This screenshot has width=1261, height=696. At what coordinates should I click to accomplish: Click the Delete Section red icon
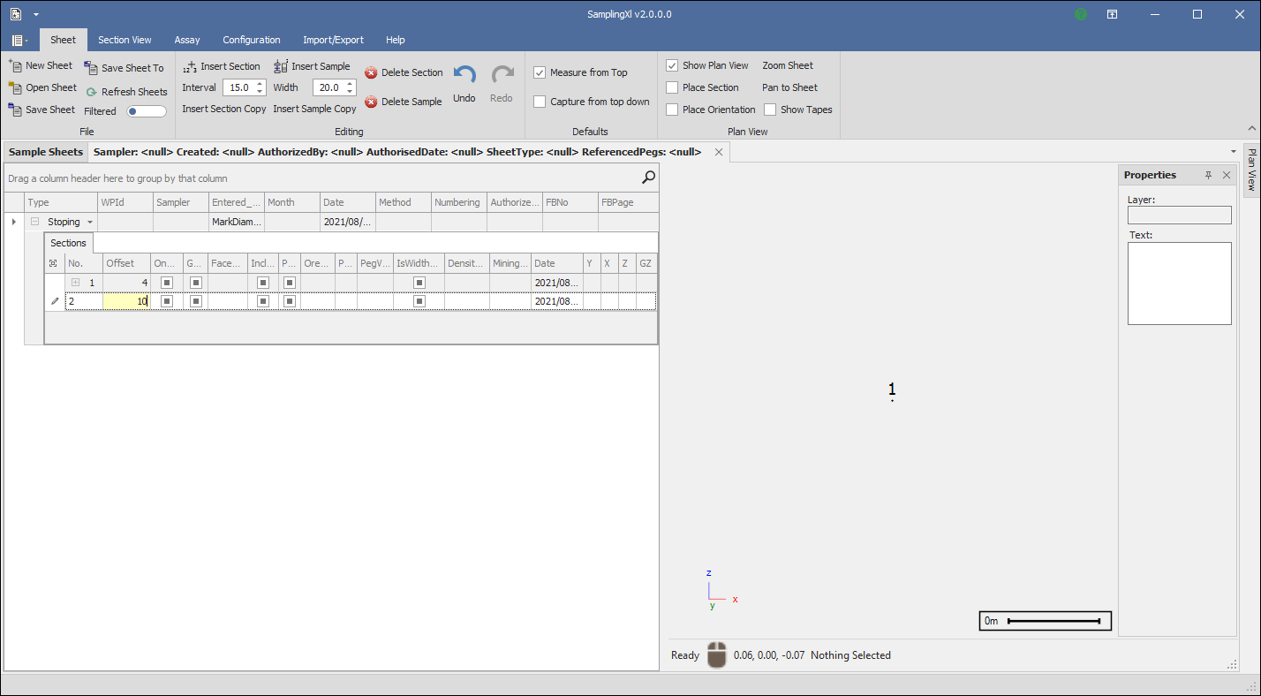coord(371,72)
